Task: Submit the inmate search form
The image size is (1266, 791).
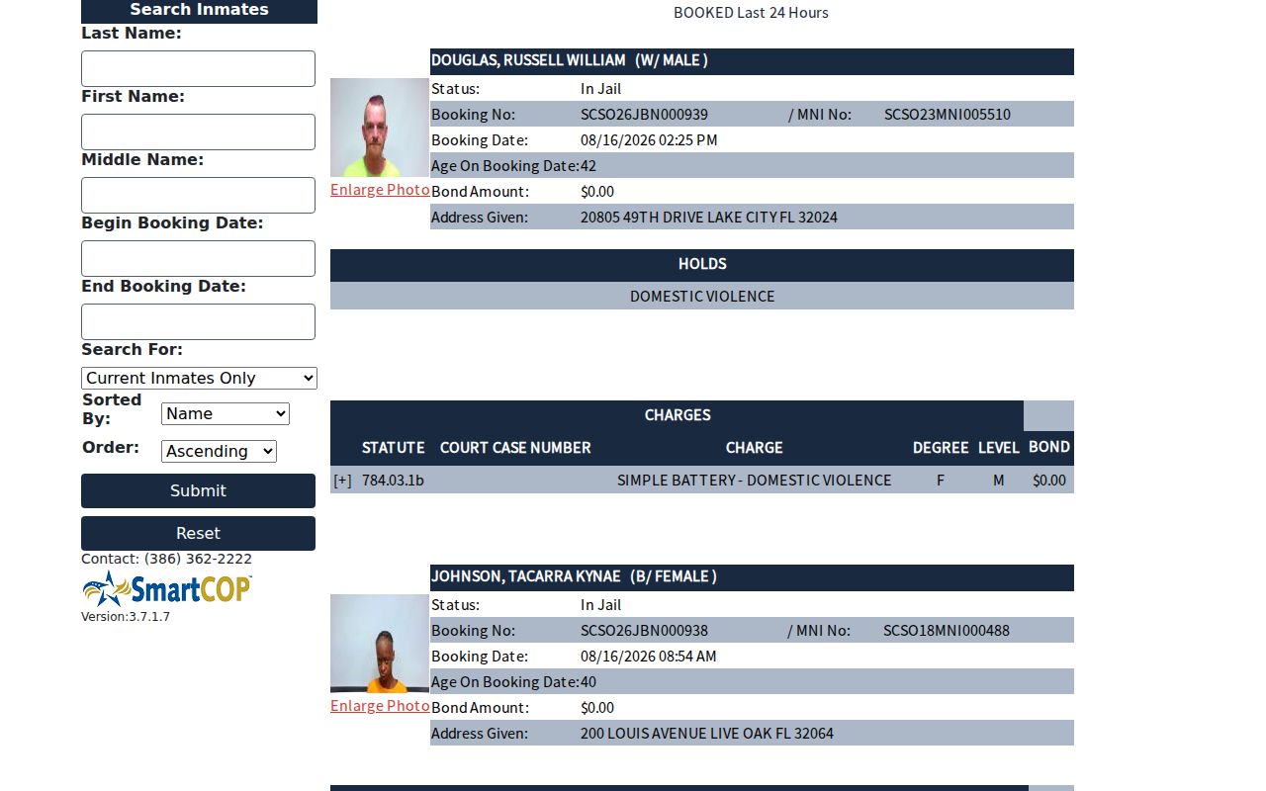Action: (198, 490)
